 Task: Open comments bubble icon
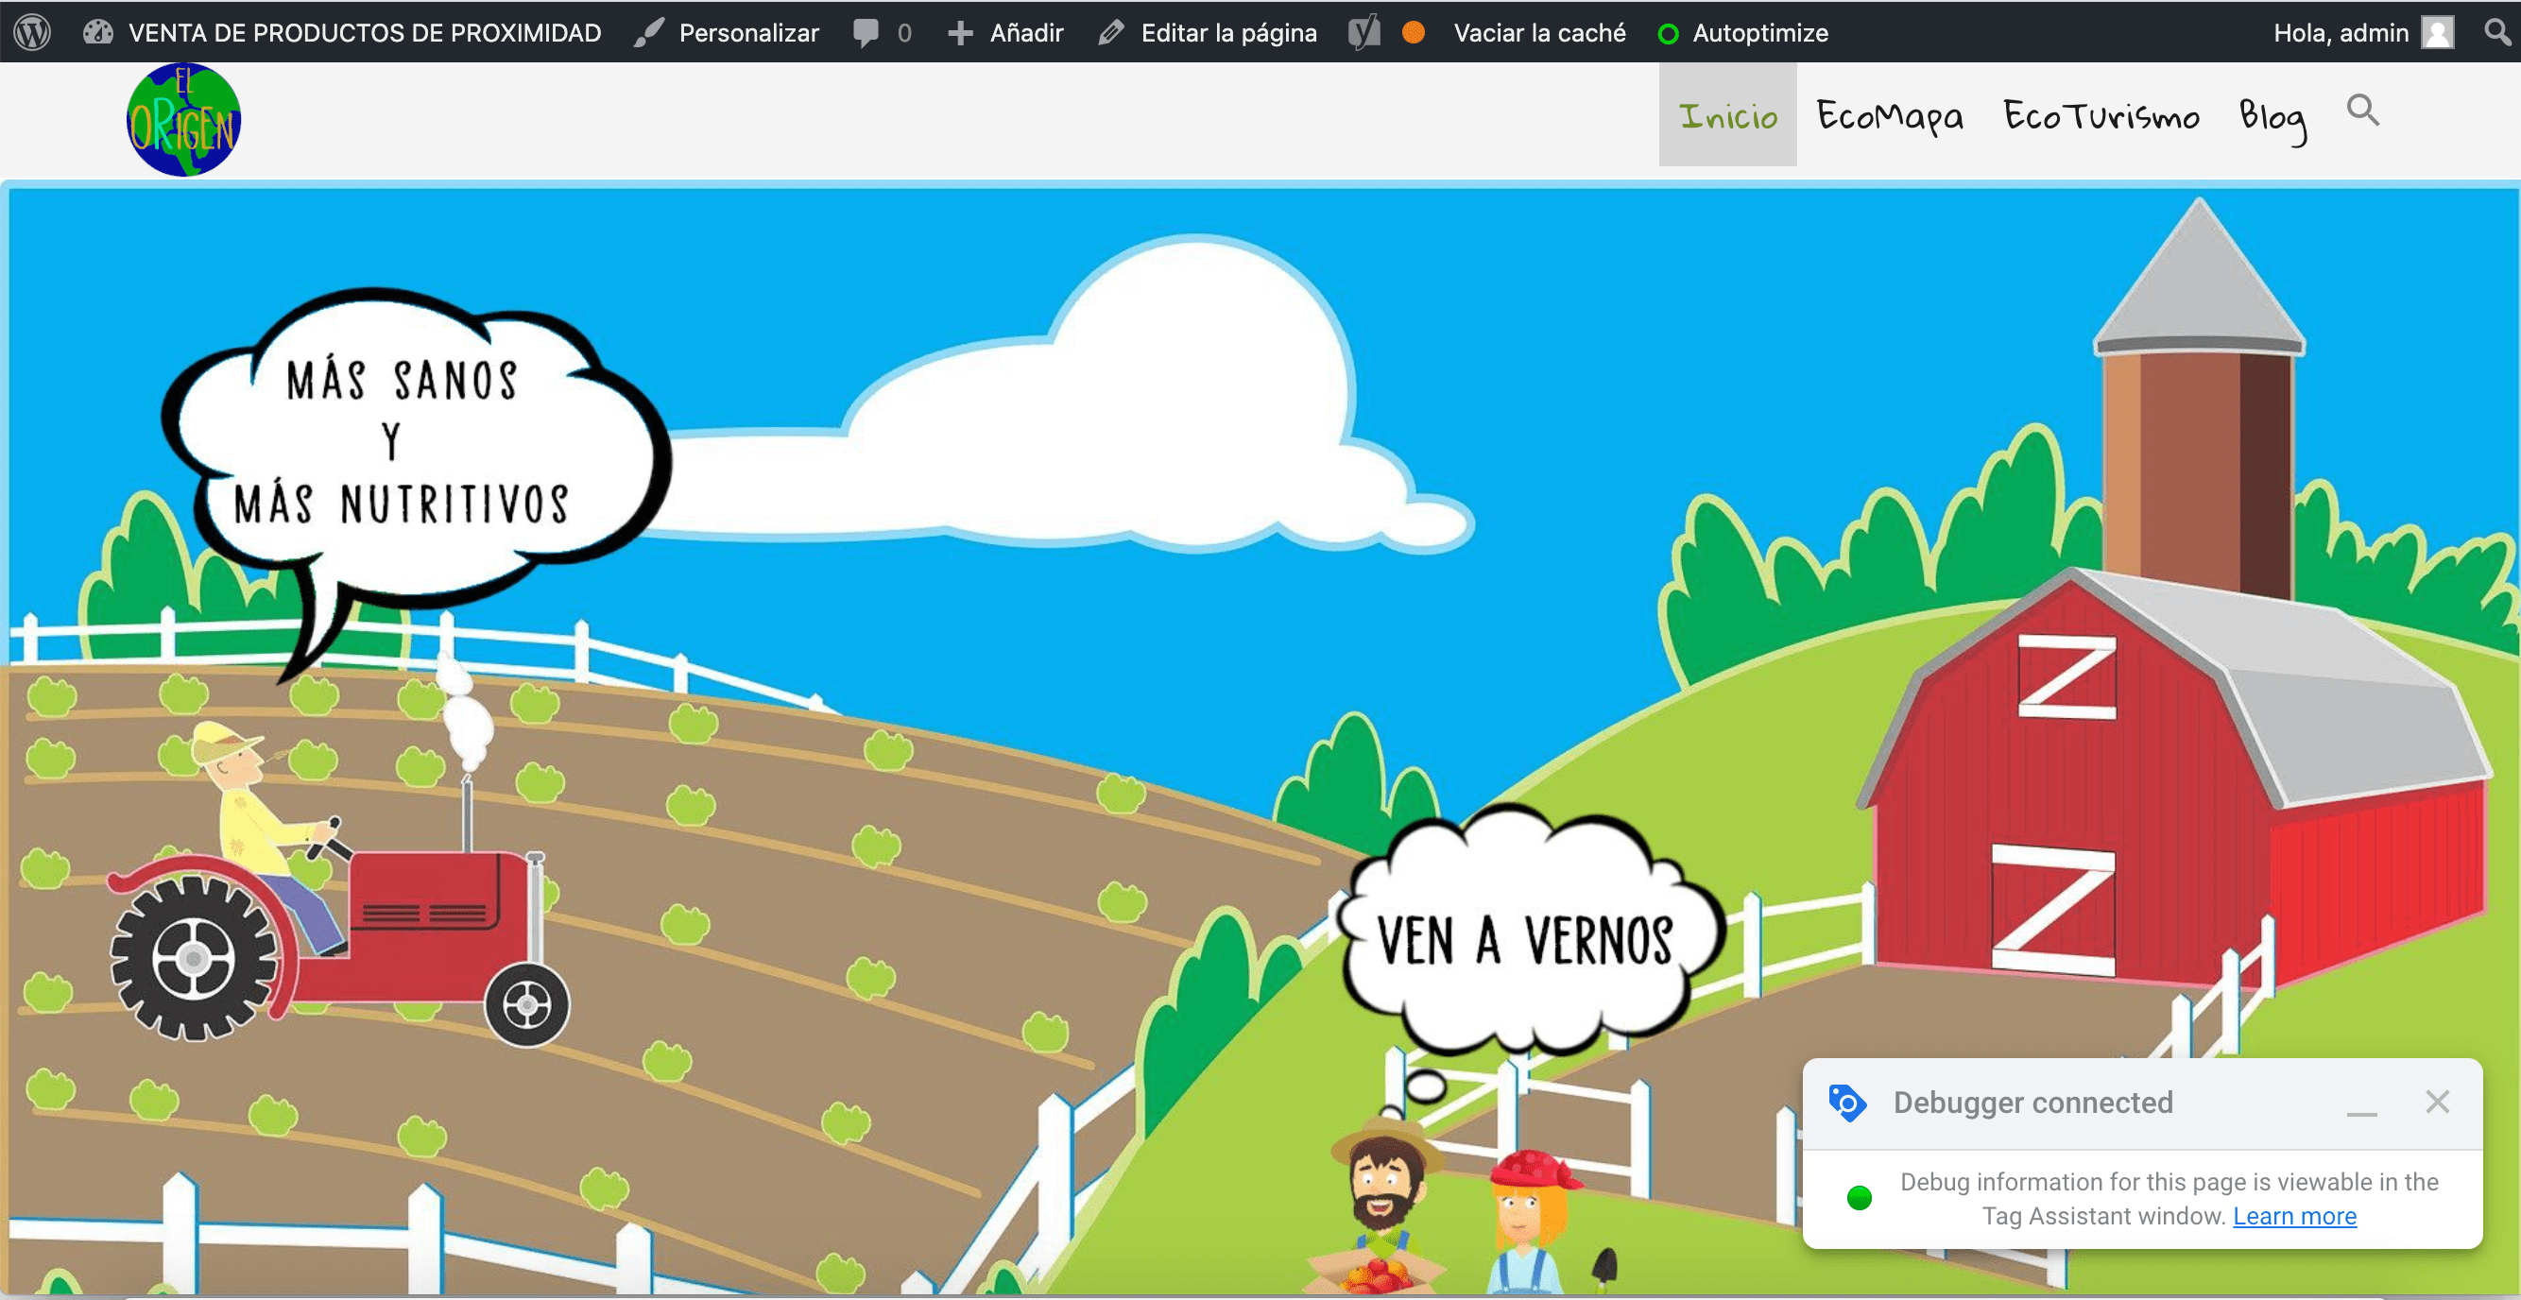point(866,32)
